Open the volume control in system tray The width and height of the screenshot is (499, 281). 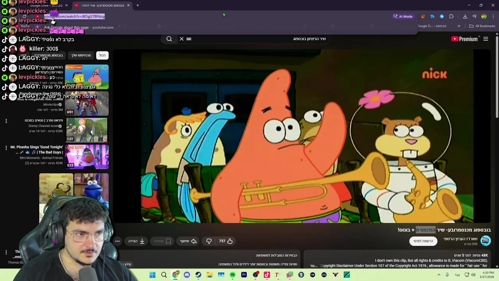474,275
